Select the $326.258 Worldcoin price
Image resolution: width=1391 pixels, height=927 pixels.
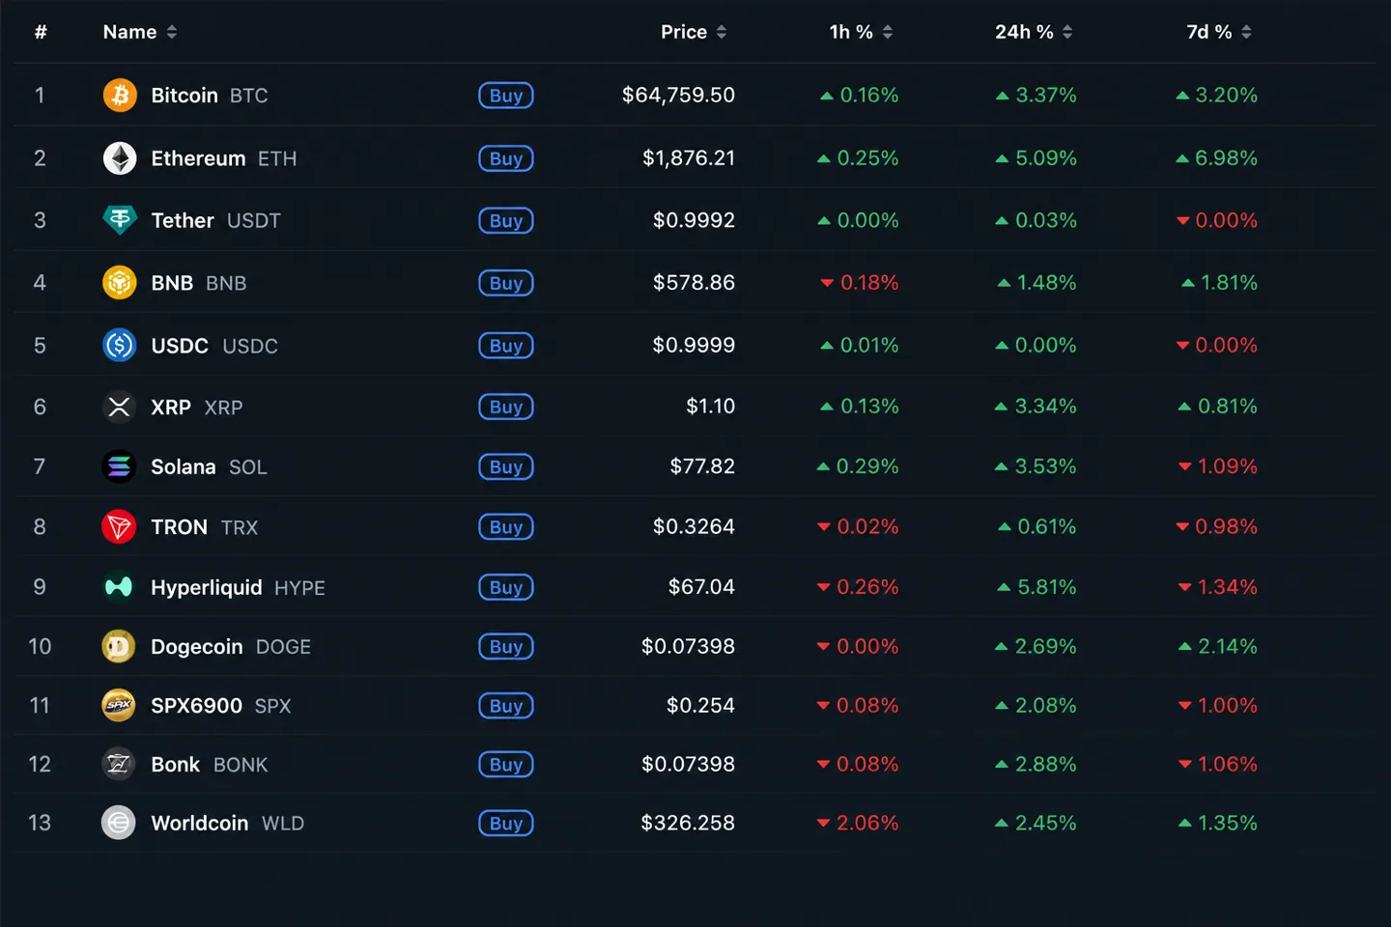point(688,823)
